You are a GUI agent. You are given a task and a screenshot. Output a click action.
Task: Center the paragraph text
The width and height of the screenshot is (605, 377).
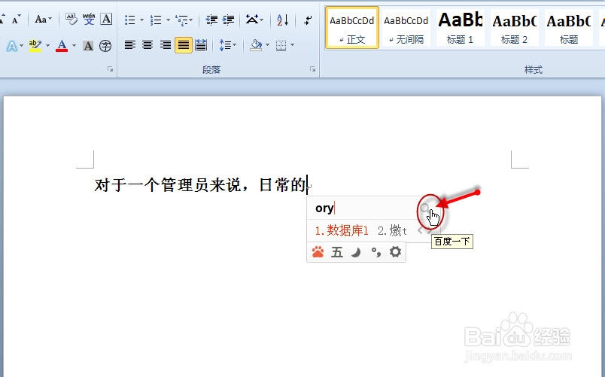[147, 45]
